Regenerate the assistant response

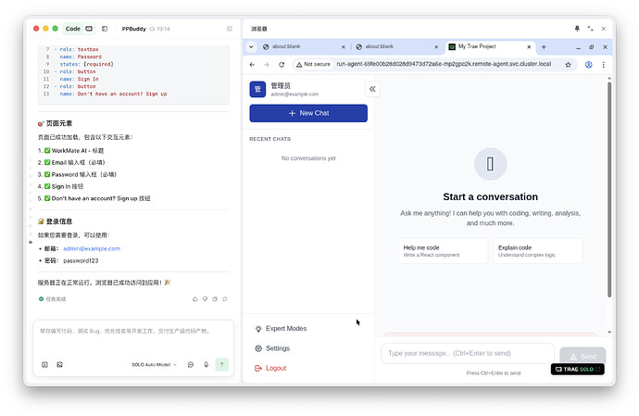point(225,299)
